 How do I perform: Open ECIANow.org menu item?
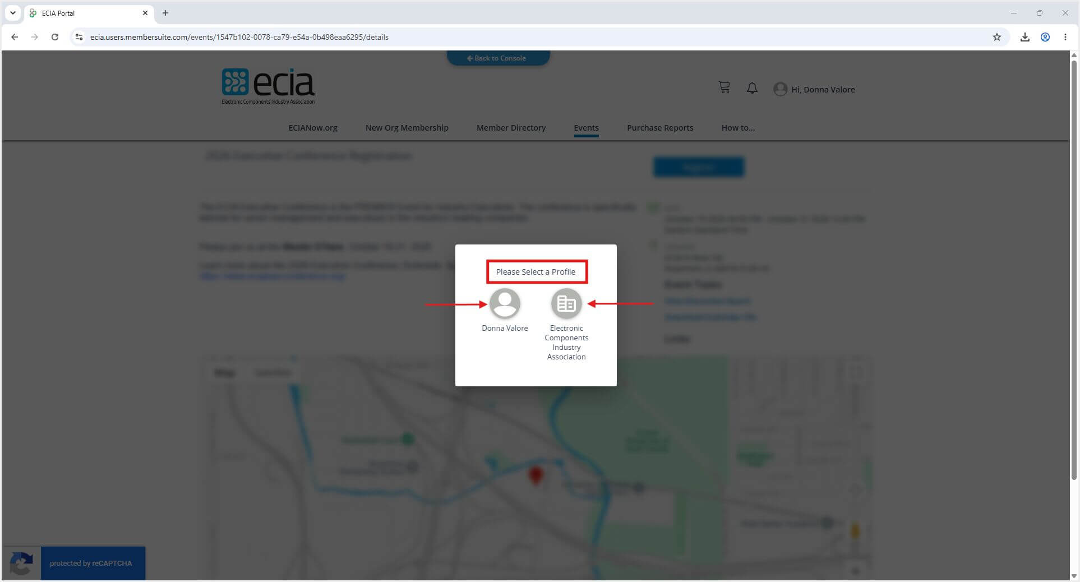tap(313, 128)
